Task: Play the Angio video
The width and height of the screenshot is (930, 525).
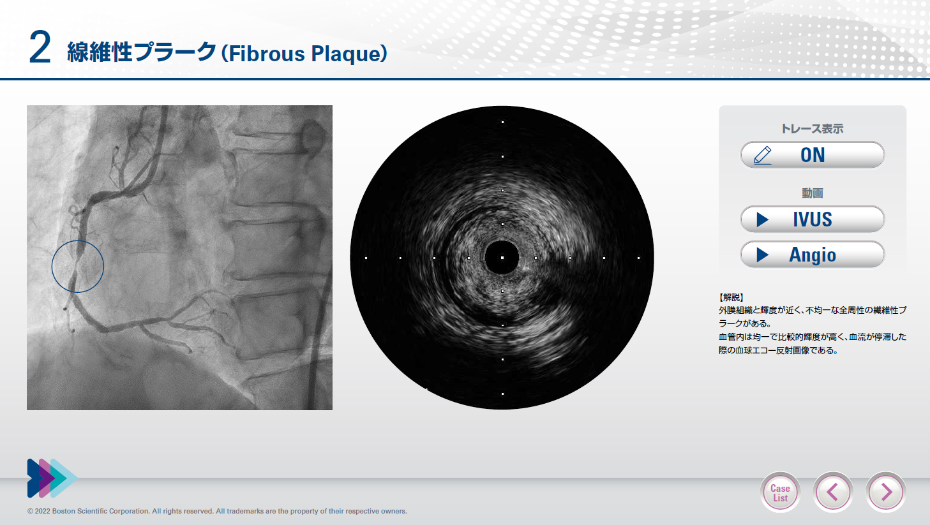Action: pos(812,255)
